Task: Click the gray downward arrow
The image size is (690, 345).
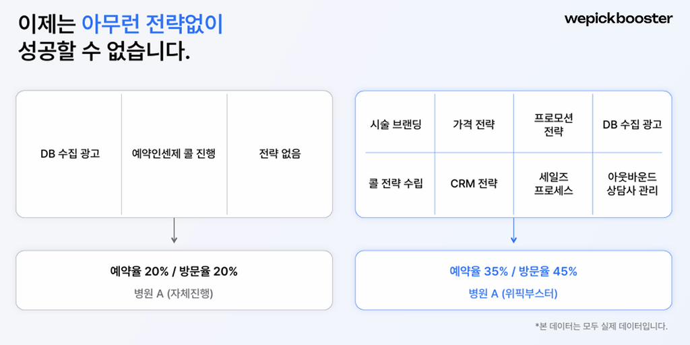Action: pos(174,229)
